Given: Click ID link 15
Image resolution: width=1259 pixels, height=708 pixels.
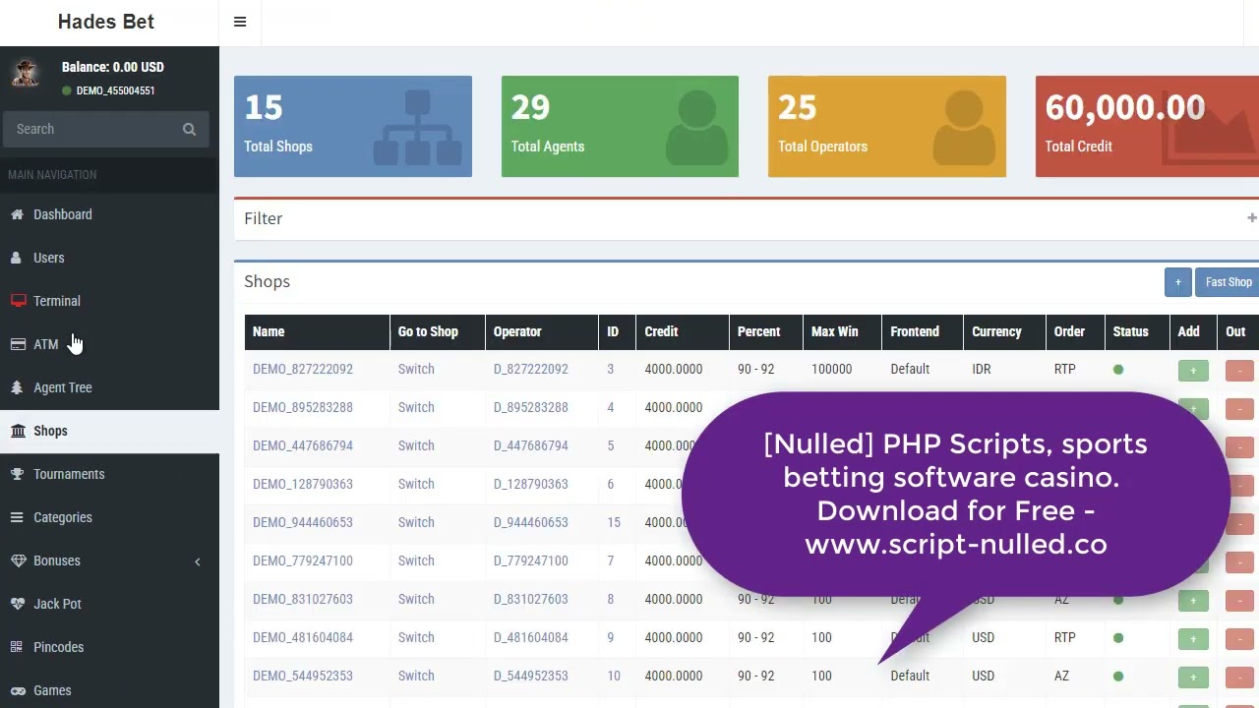Looking at the screenshot, I should [614, 522].
